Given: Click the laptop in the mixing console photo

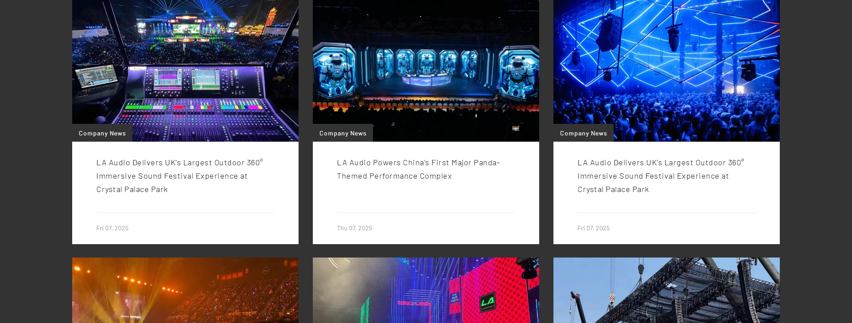Looking at the screenshot, I should click(x=96, y=79).
